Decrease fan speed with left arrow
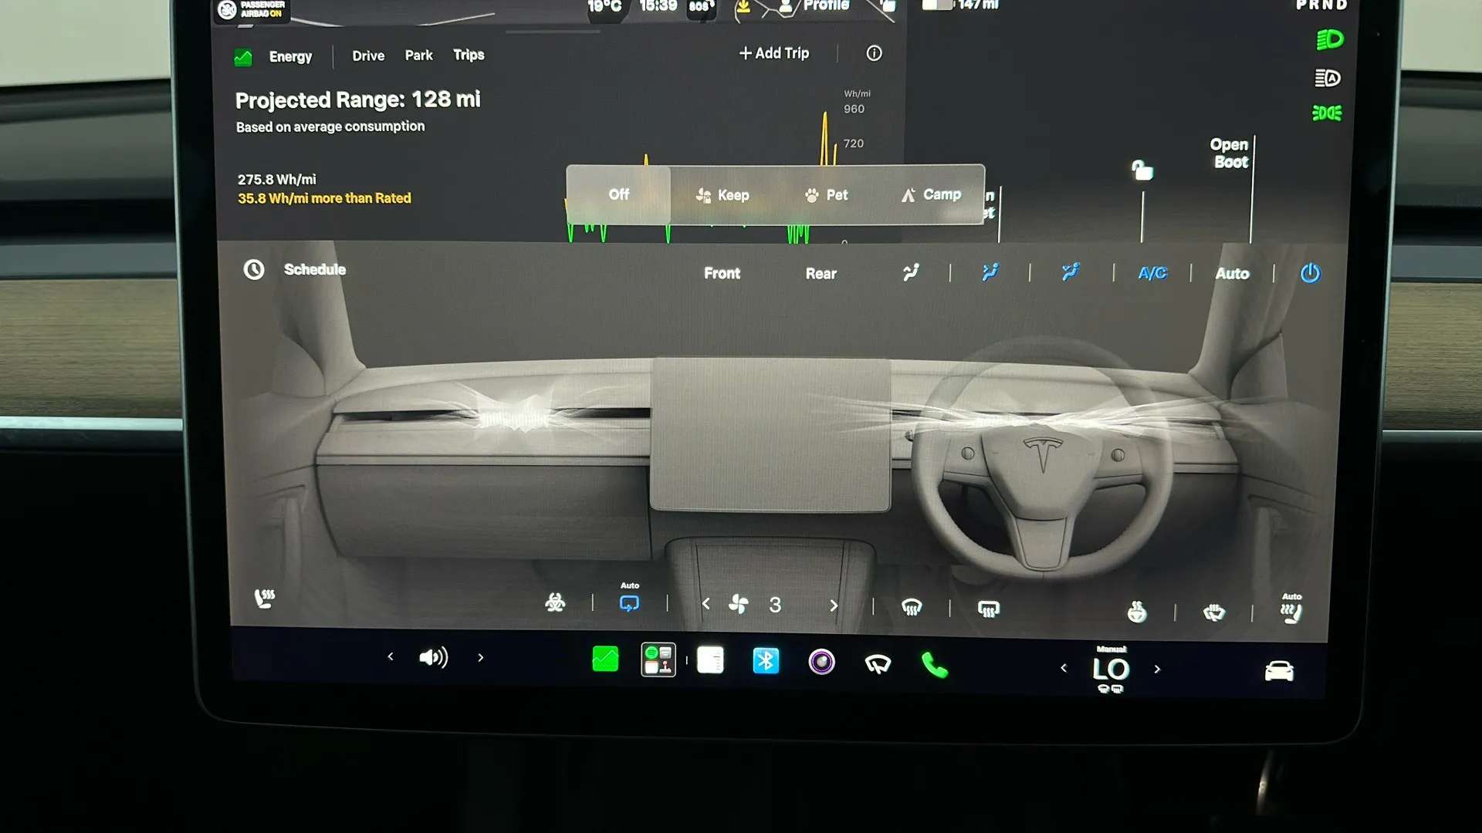This screenshot has height=833, width=1482. coord(705,605)
